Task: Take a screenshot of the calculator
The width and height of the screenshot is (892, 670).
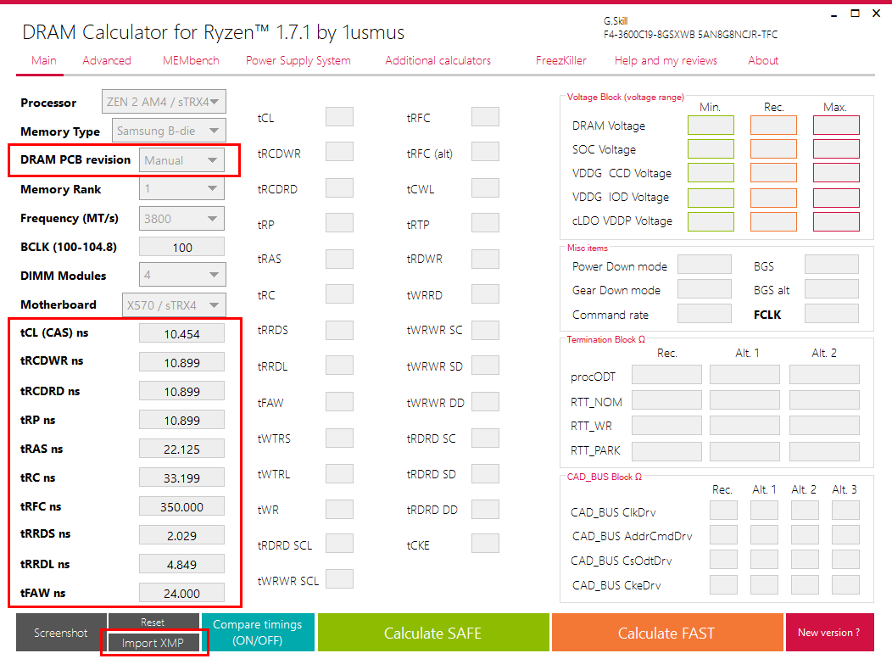Action: pos(59,632)
